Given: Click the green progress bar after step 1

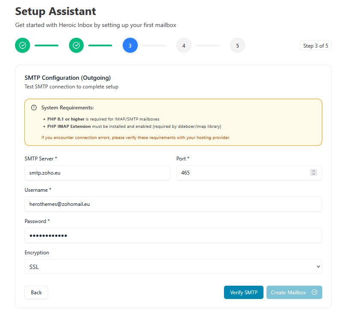Looking at the screenshot, I should 46,45.
